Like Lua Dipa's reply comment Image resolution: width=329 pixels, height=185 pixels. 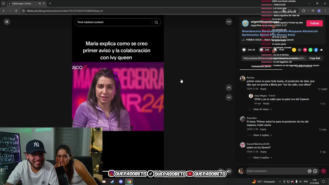[322, 104]
